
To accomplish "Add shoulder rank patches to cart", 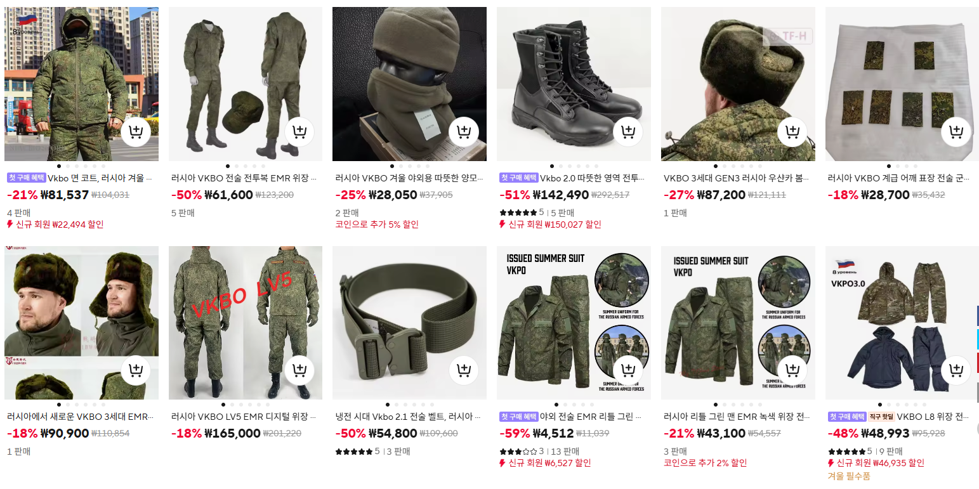I will pyautogui.click(x=956, y=132).
